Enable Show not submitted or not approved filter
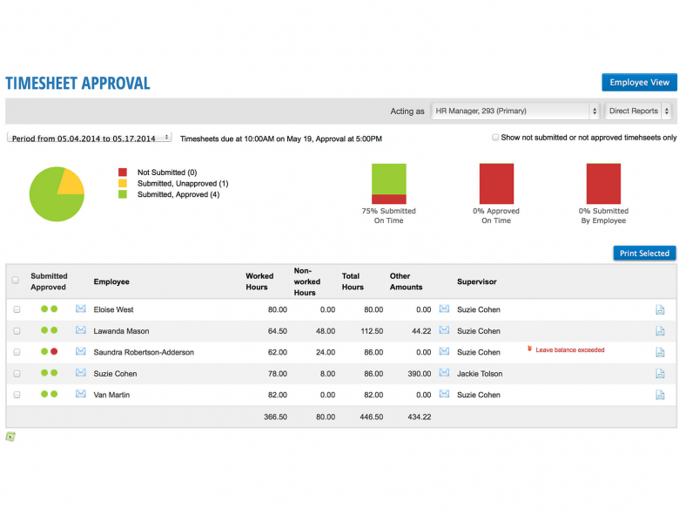The image size is (686, 515). [495, 138]
